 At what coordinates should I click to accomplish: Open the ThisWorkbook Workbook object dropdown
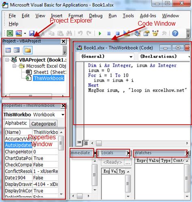[x=63, y=115]
